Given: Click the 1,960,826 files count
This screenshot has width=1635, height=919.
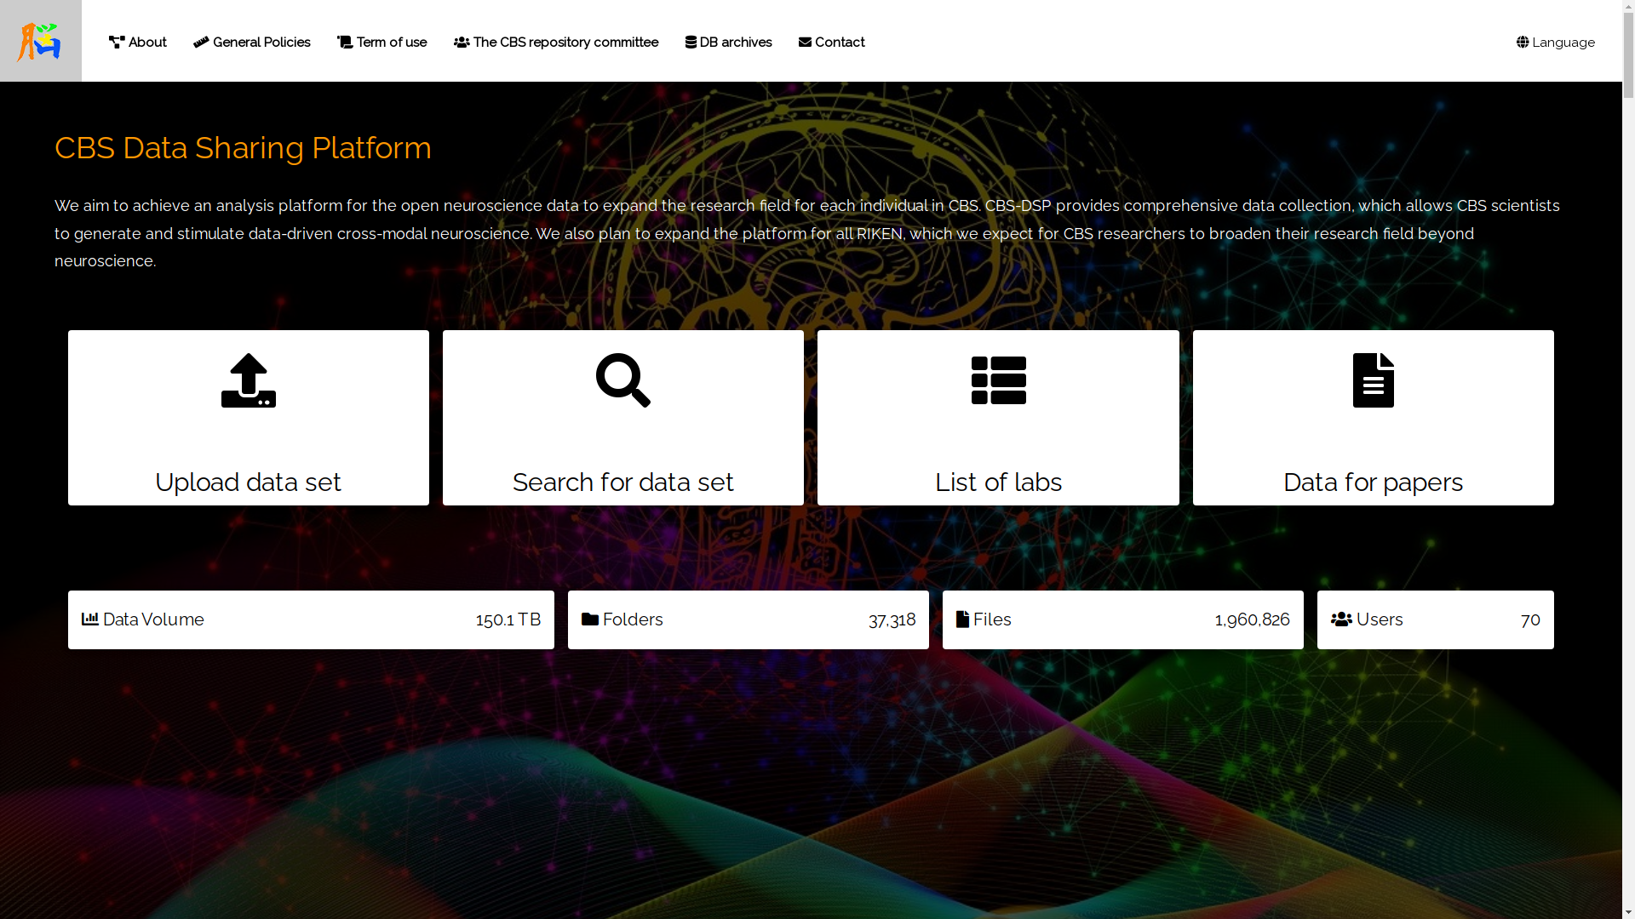Looking at the screenshot, I should [1252, 619].
